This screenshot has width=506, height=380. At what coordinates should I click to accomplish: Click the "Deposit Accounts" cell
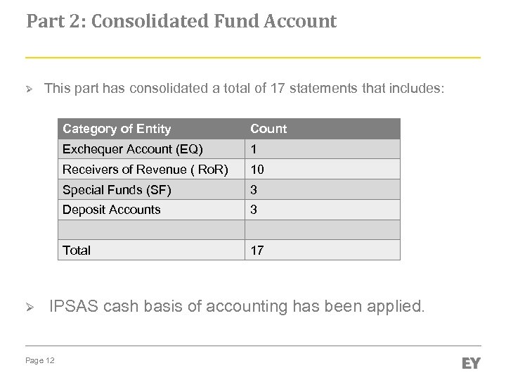(x=151, y=210)
